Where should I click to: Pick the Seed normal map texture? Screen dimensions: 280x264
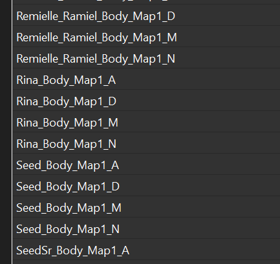tap(147, 228)
